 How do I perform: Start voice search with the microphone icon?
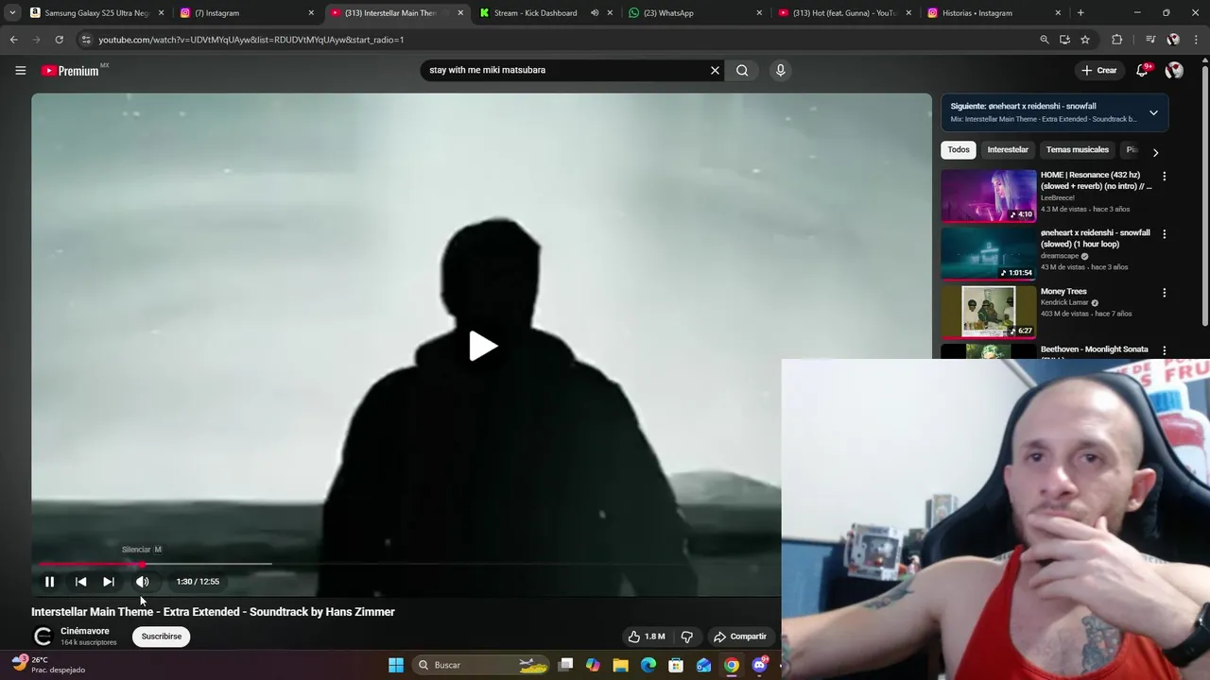[x=780, y=70]
